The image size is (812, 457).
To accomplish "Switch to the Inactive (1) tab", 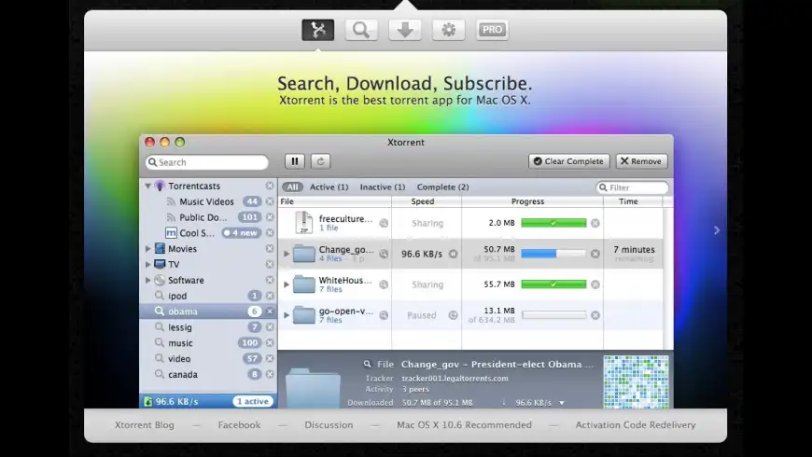I will point(382,187).
